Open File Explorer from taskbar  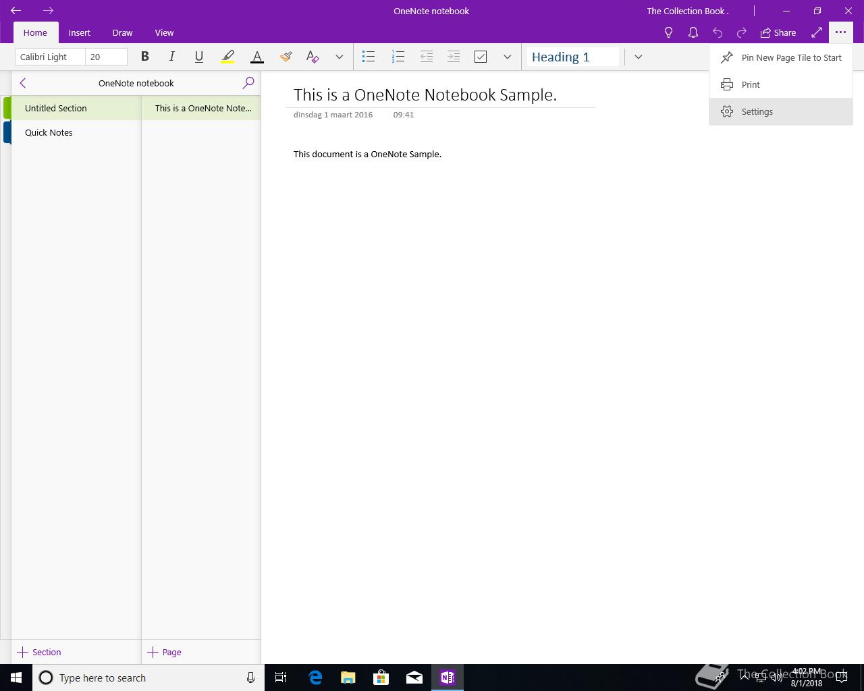(348, 678)
